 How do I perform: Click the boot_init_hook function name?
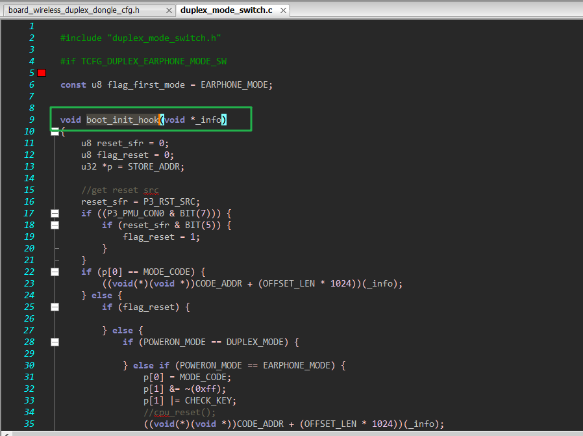click(123, 120)
